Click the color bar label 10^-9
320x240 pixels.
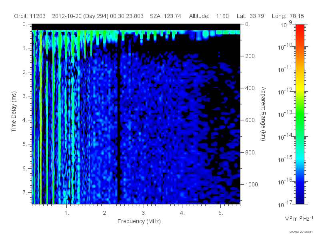[286, 24]
